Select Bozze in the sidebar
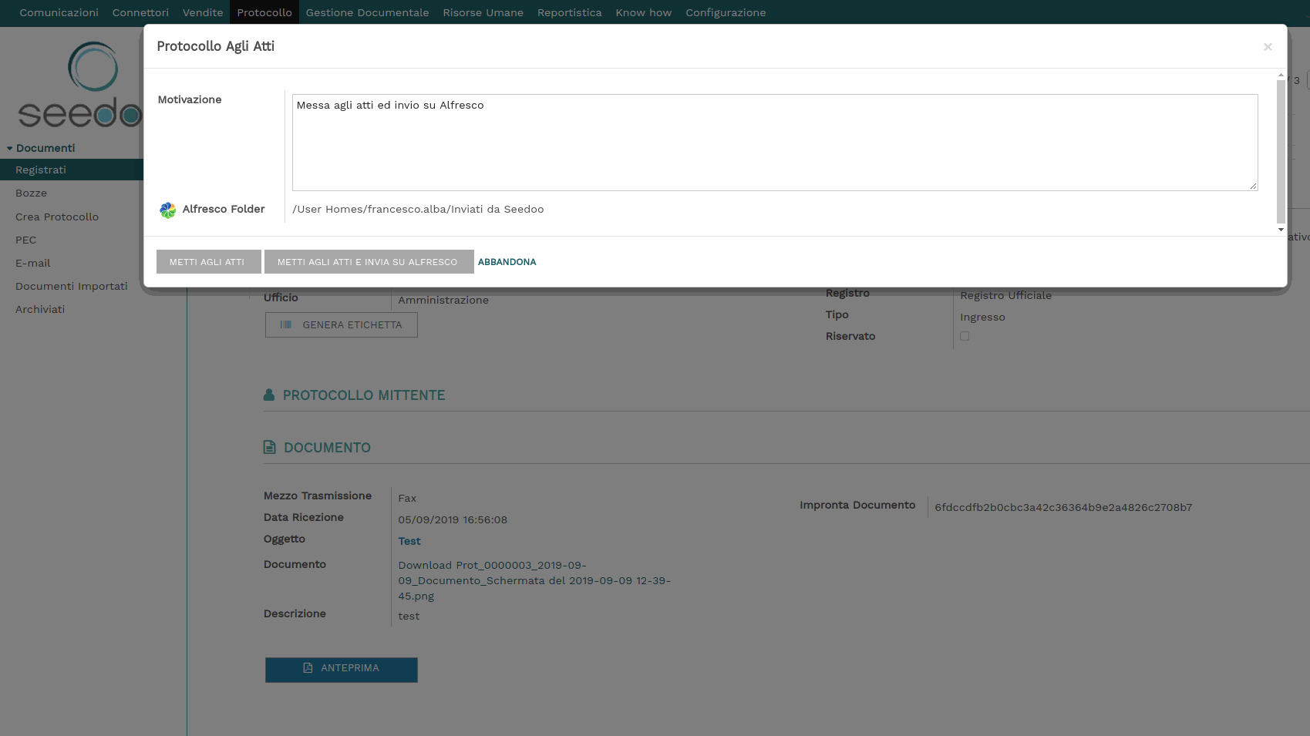This screenshot has width=1310, height=736. pos(31,193)
